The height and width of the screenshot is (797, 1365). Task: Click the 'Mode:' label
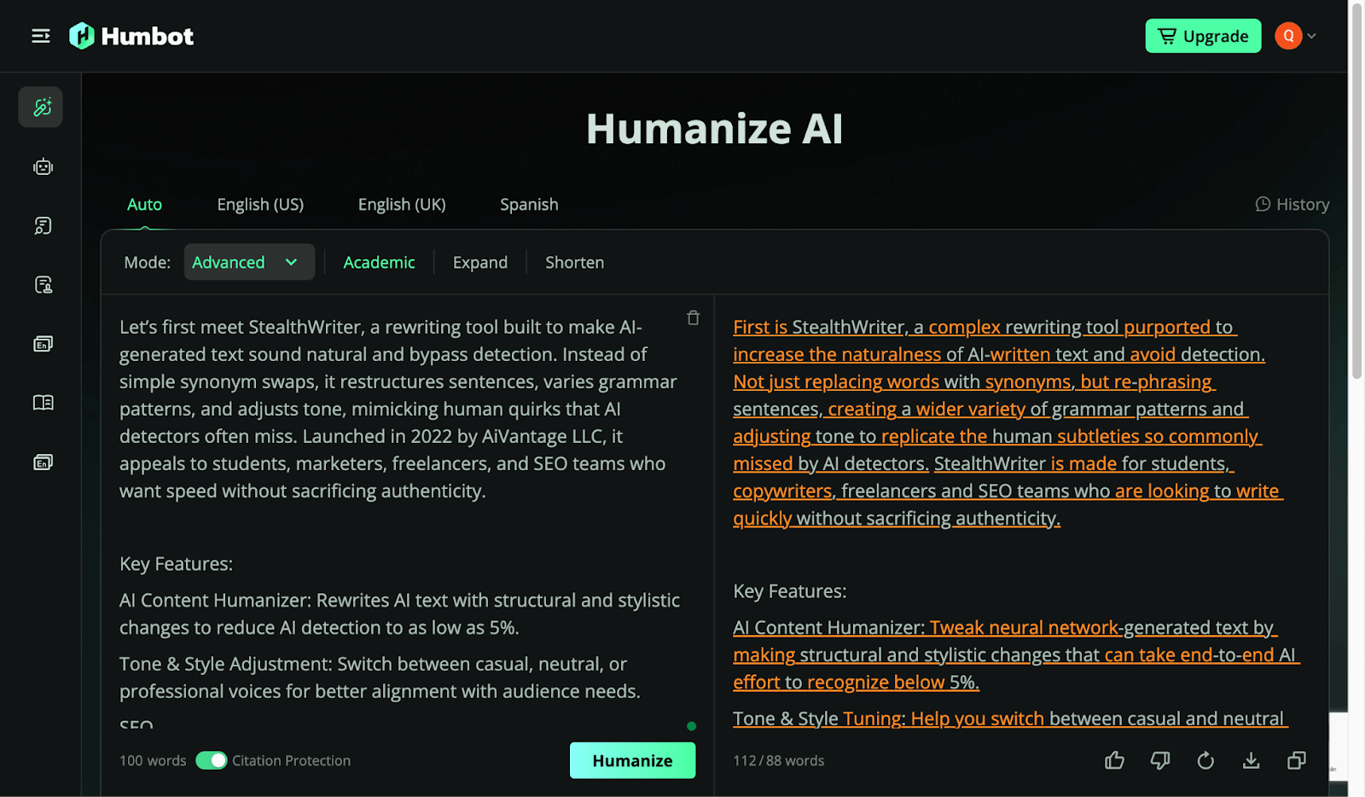(147, 263)
